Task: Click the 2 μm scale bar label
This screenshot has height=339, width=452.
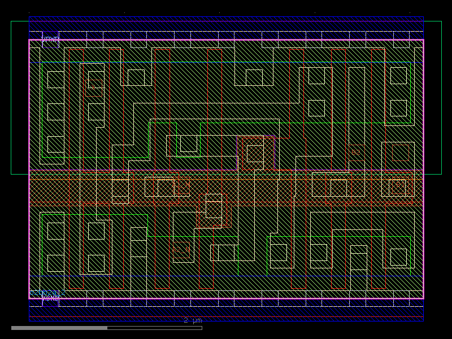Action: (x=192, y=320)
